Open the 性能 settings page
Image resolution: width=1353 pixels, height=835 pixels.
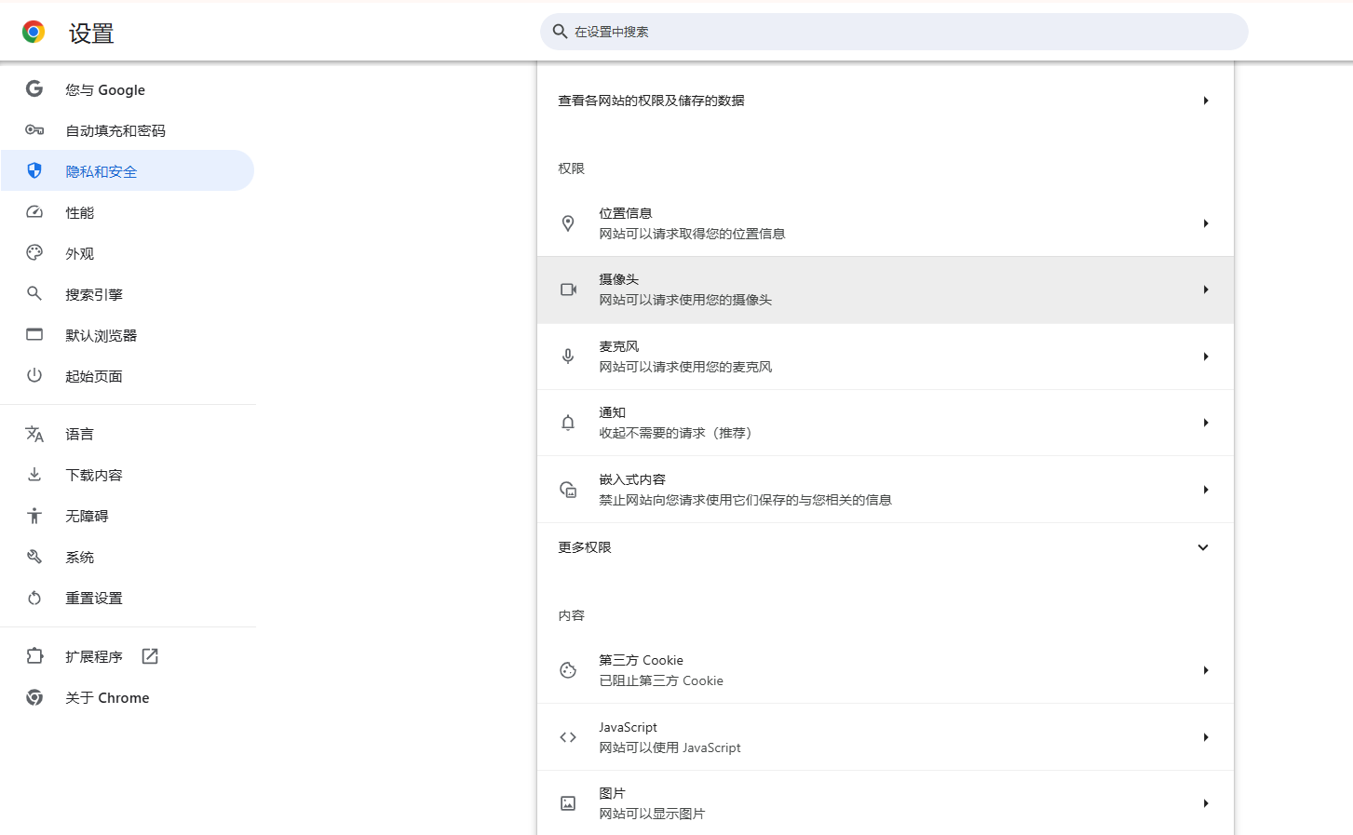click(128, 212)
